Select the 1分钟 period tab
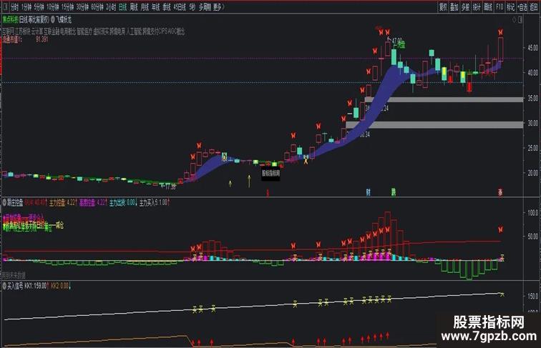 tap(26, 7)
